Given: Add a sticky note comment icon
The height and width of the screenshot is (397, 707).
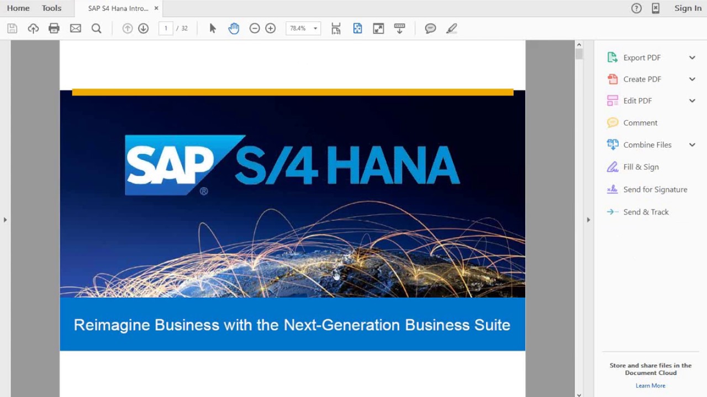Looking at the screenshot, I should coord(431,29).
